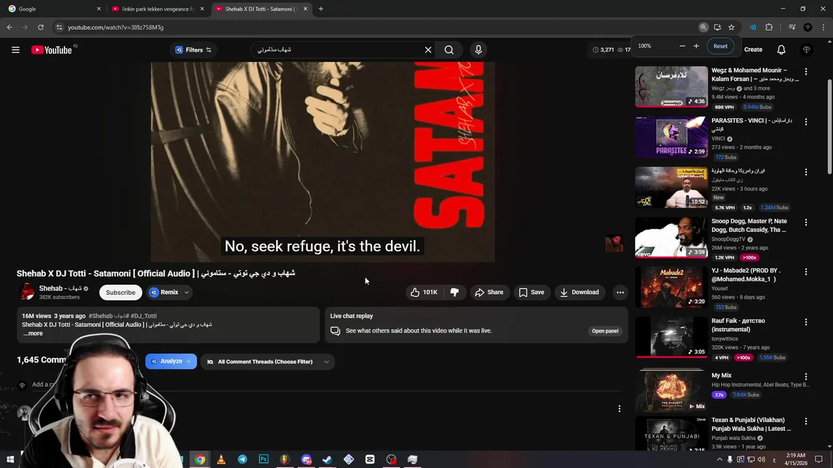Expand All Comment Threads filter dropdown

click(267, 361)
